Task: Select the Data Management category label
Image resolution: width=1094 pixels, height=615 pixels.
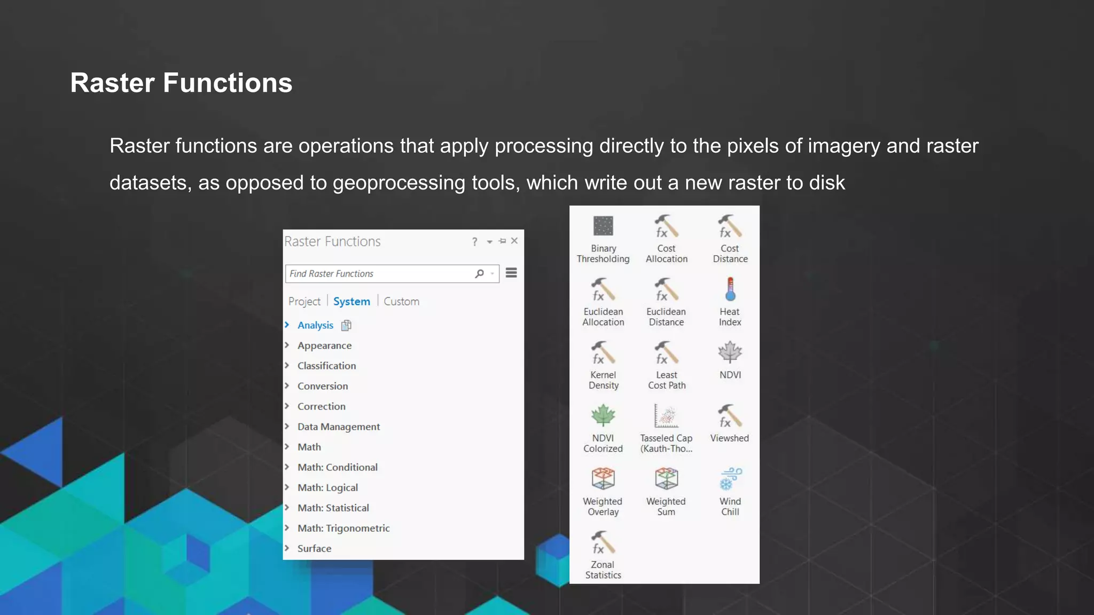Action: pos(339,427)
